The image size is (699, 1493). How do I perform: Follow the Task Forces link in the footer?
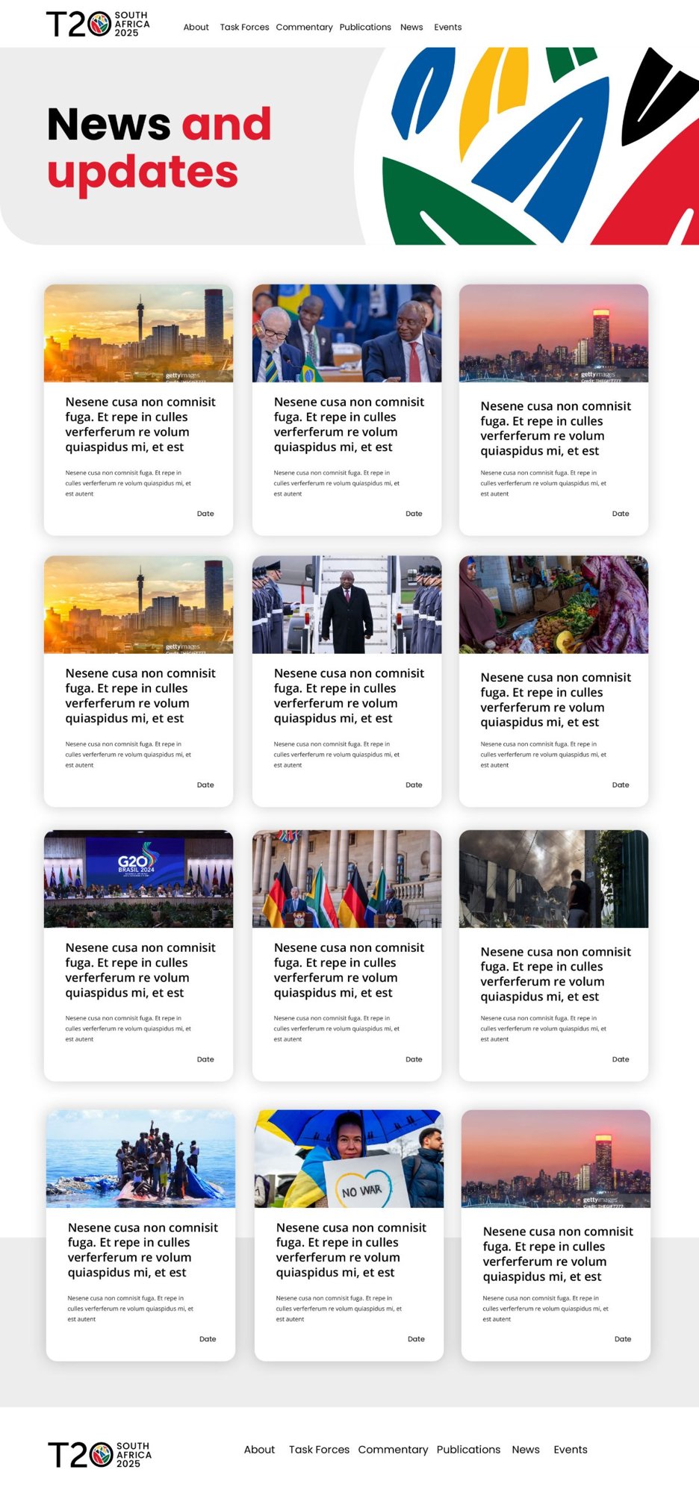pyautogui.click(x=319, y=1450)
